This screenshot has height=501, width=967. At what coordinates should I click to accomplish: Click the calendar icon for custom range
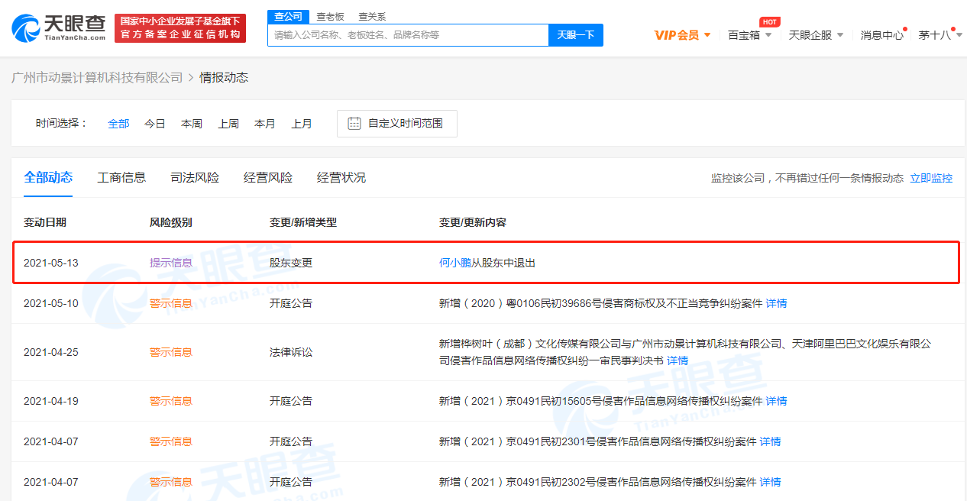click(x=354, y=123)
